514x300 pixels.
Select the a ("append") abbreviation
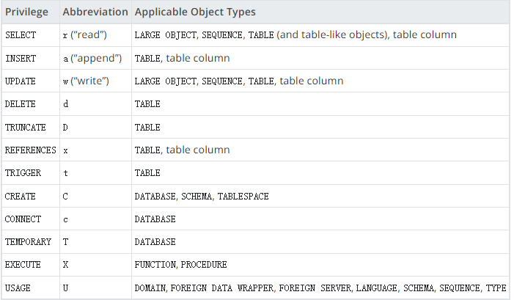click(92, 58)
